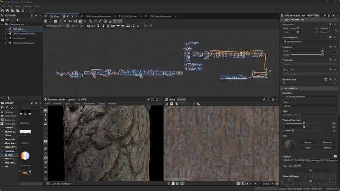Image resolution: width=340 pixels, height=191 pixels.
Task: Expand the Cliff_Rubbles tree item
Action: [5, 38]
